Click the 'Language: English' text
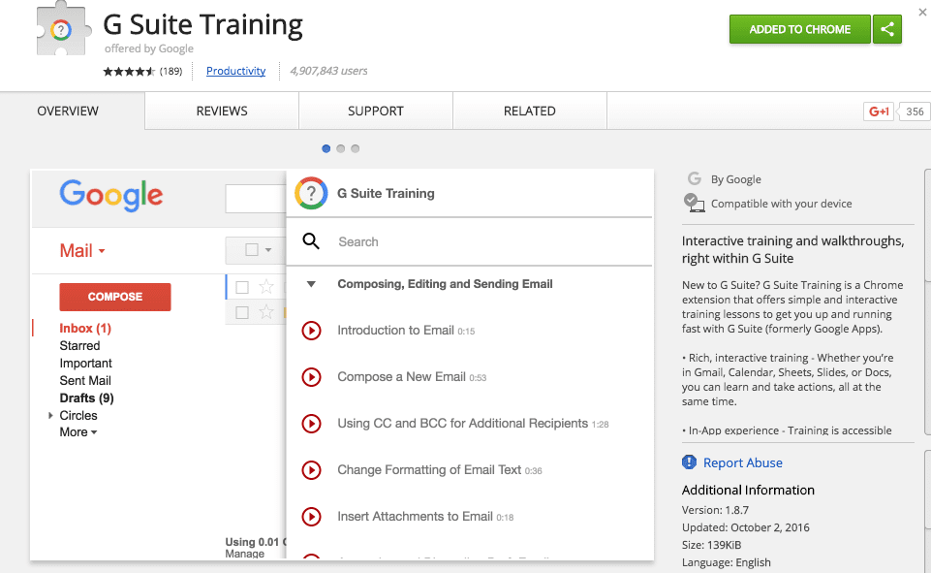This screenshot has width=931, height=573. click(x=727, y=562)
